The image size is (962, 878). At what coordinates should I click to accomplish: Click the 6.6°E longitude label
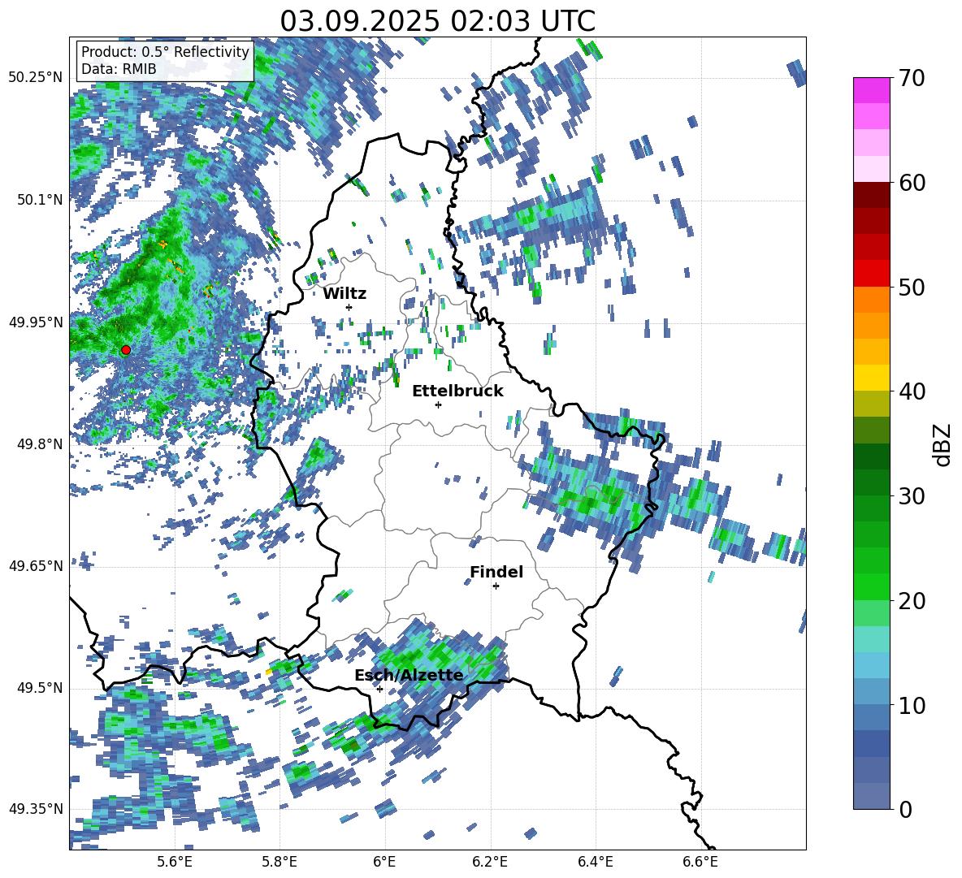pyautogui.click(x=700, y=862)
